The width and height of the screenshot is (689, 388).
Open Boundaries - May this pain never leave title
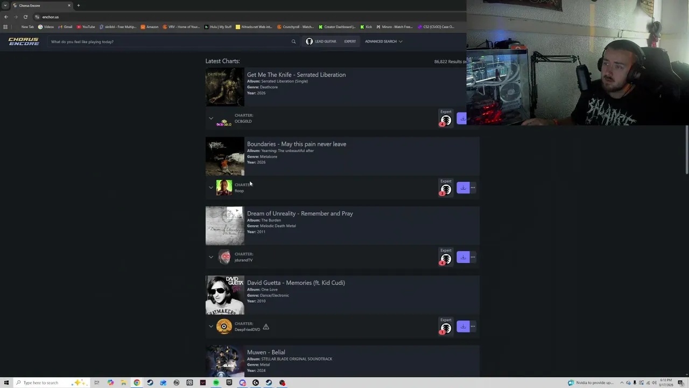297,144
